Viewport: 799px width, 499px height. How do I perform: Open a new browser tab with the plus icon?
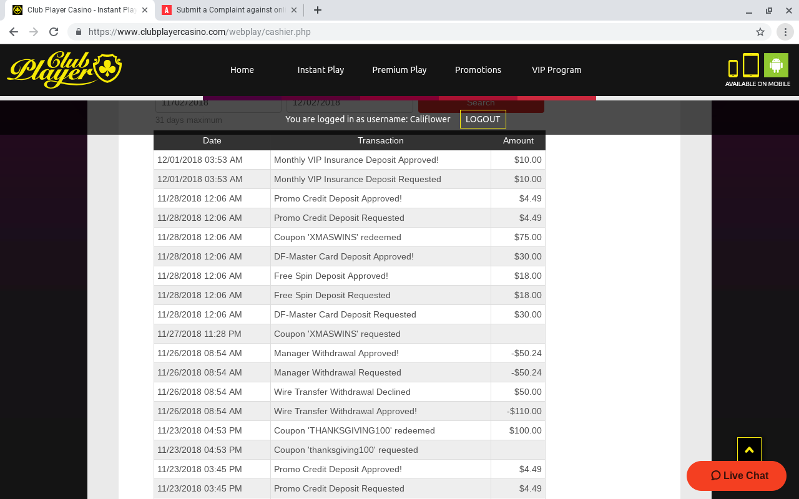tap(318, 10)
